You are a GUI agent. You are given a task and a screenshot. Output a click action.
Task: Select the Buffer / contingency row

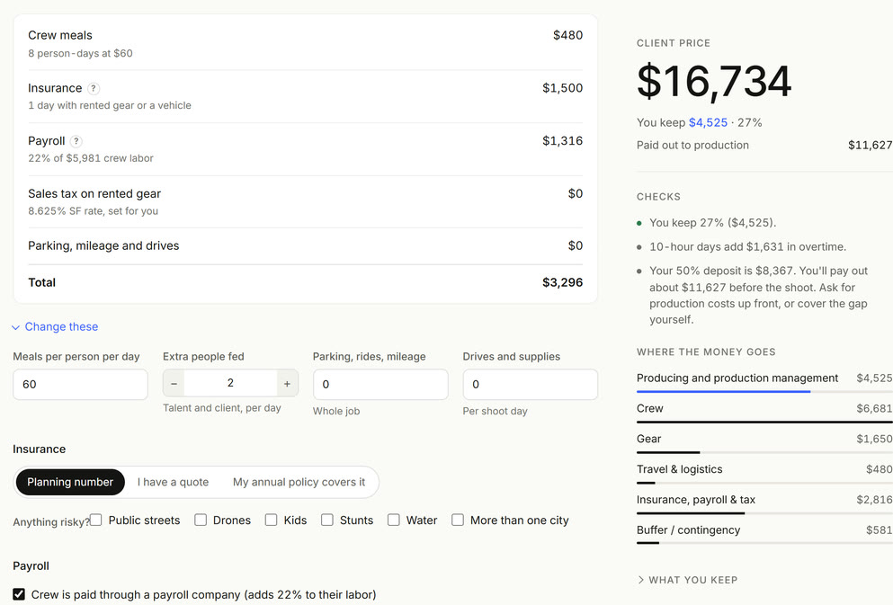(x=764, y=534)
